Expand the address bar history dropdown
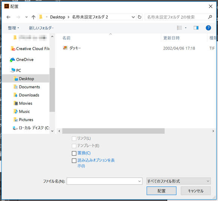Viewport: 218px width, 201px height. pyautogui.click(x=133, y=17)
